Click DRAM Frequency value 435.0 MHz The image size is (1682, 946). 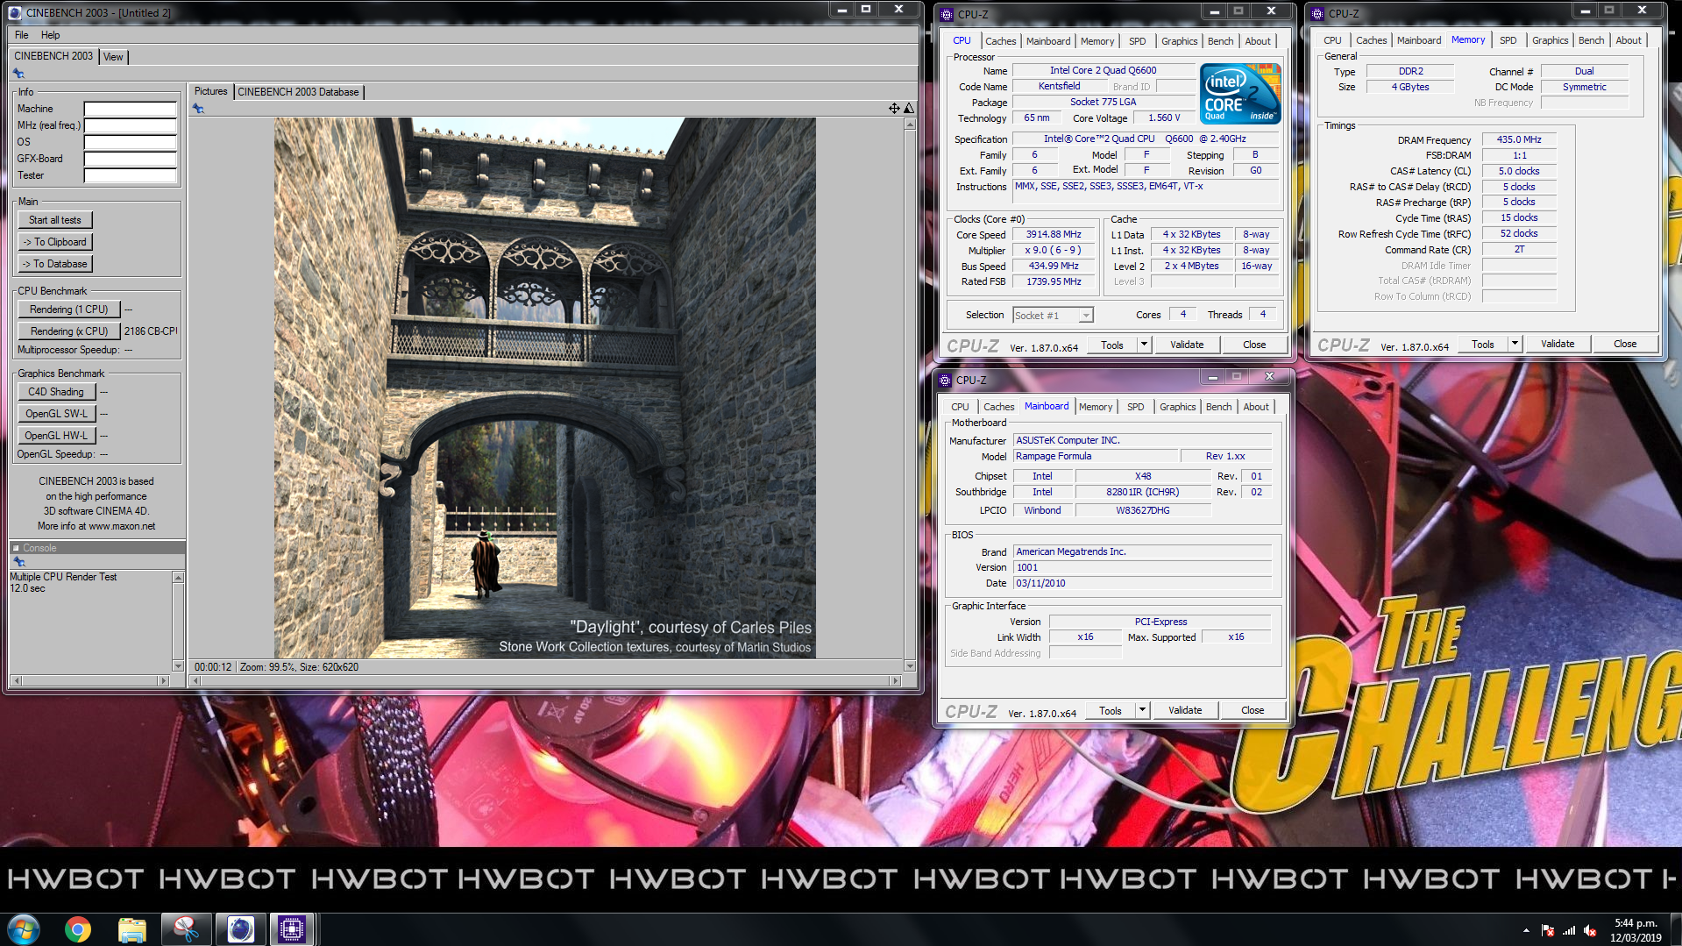[1519, 140]
